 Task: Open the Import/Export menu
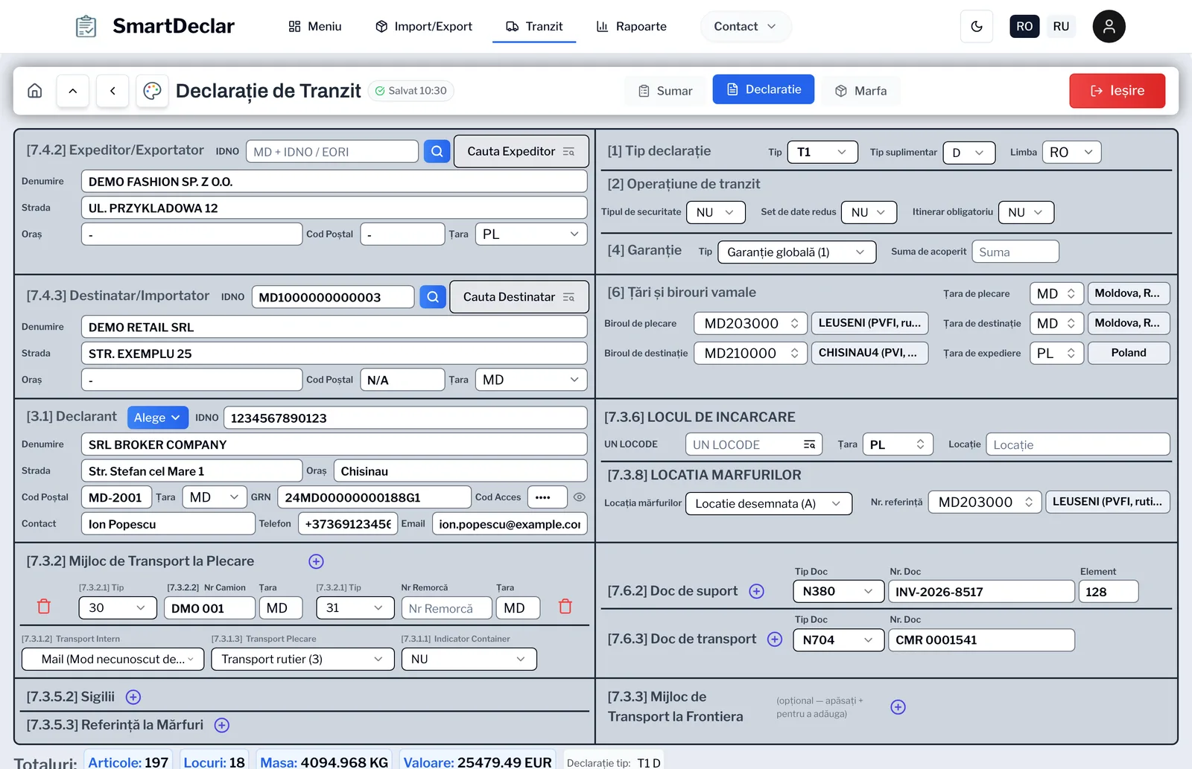424,26
